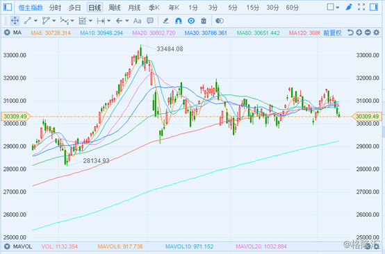Toggle the left sidebar panel icon
Screen dimensions: 385x254
tap(8, 7)
